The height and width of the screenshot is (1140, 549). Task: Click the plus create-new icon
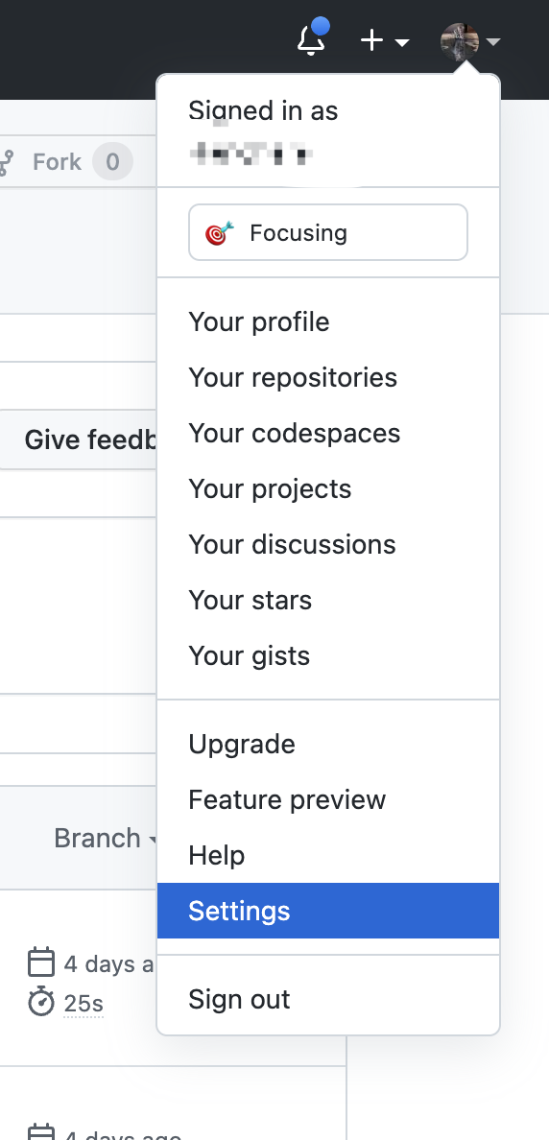pyautogui.click(x=371, y=40)
